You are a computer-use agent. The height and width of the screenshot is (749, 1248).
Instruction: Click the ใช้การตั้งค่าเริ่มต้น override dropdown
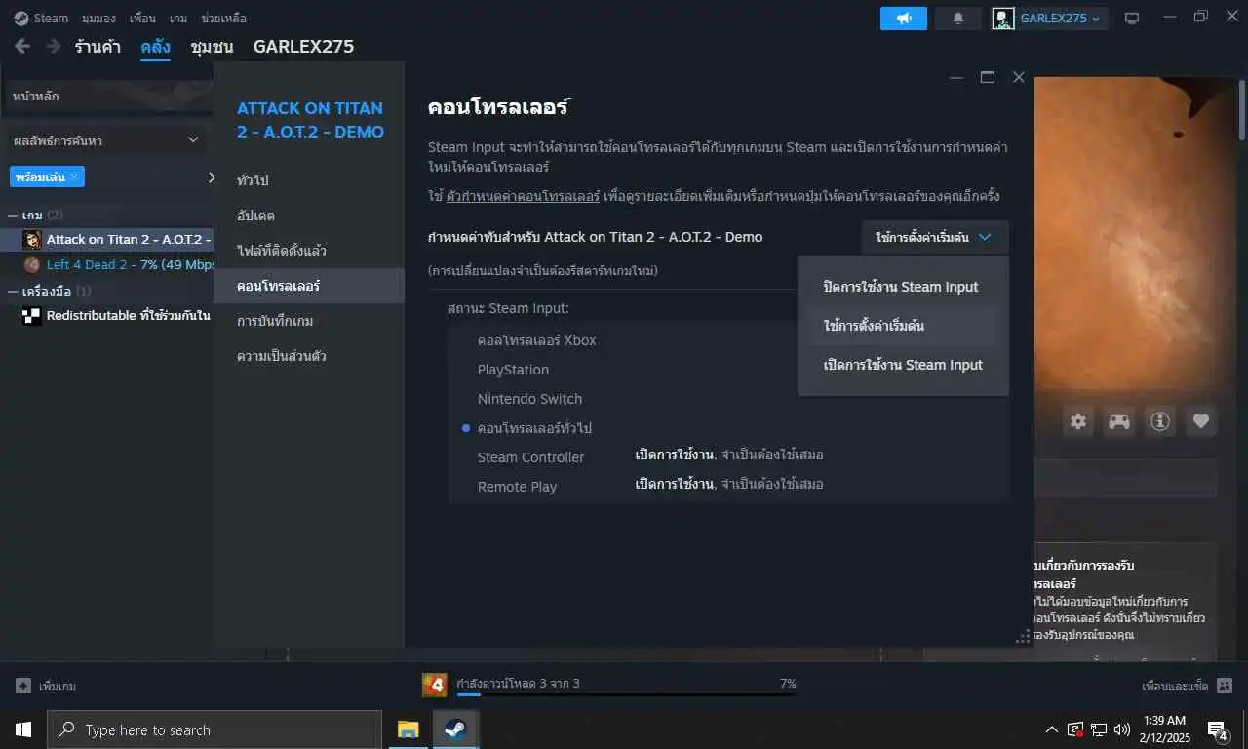tap(934, 237)
